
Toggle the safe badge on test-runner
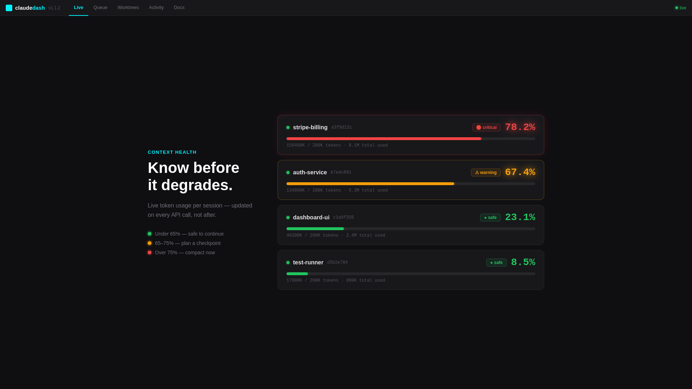(496, 263)
